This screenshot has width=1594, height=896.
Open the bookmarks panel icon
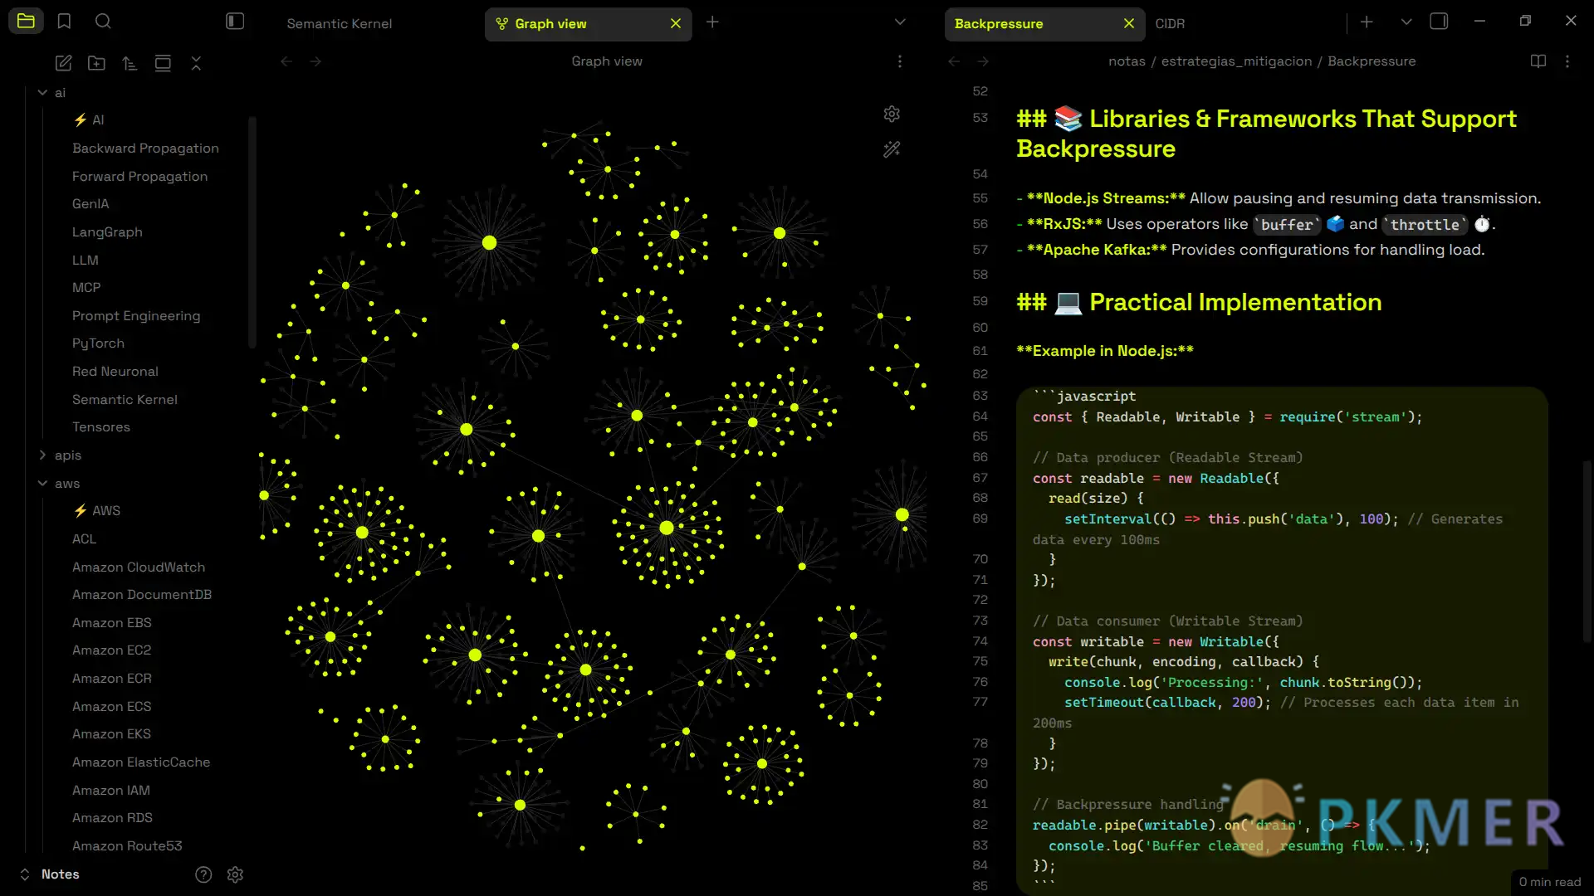[x=64, y=22]
